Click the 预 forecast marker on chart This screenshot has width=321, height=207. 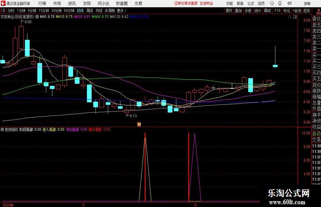click(139, 124)
